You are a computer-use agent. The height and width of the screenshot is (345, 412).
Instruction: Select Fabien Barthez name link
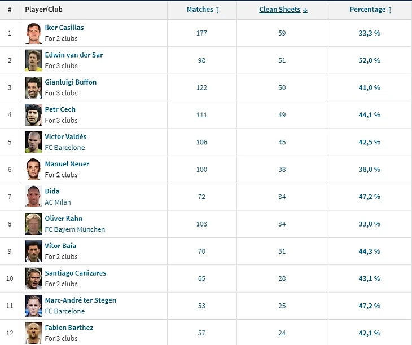click(69, 328)
